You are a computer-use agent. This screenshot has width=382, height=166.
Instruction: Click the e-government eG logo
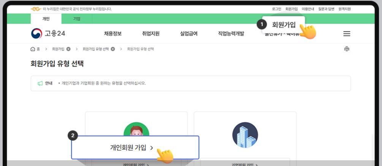36,9
